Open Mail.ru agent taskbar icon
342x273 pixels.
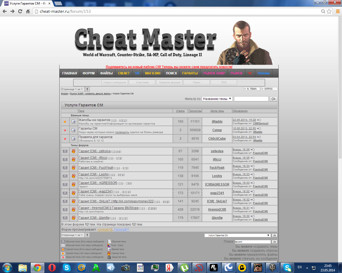click(81, 267)
